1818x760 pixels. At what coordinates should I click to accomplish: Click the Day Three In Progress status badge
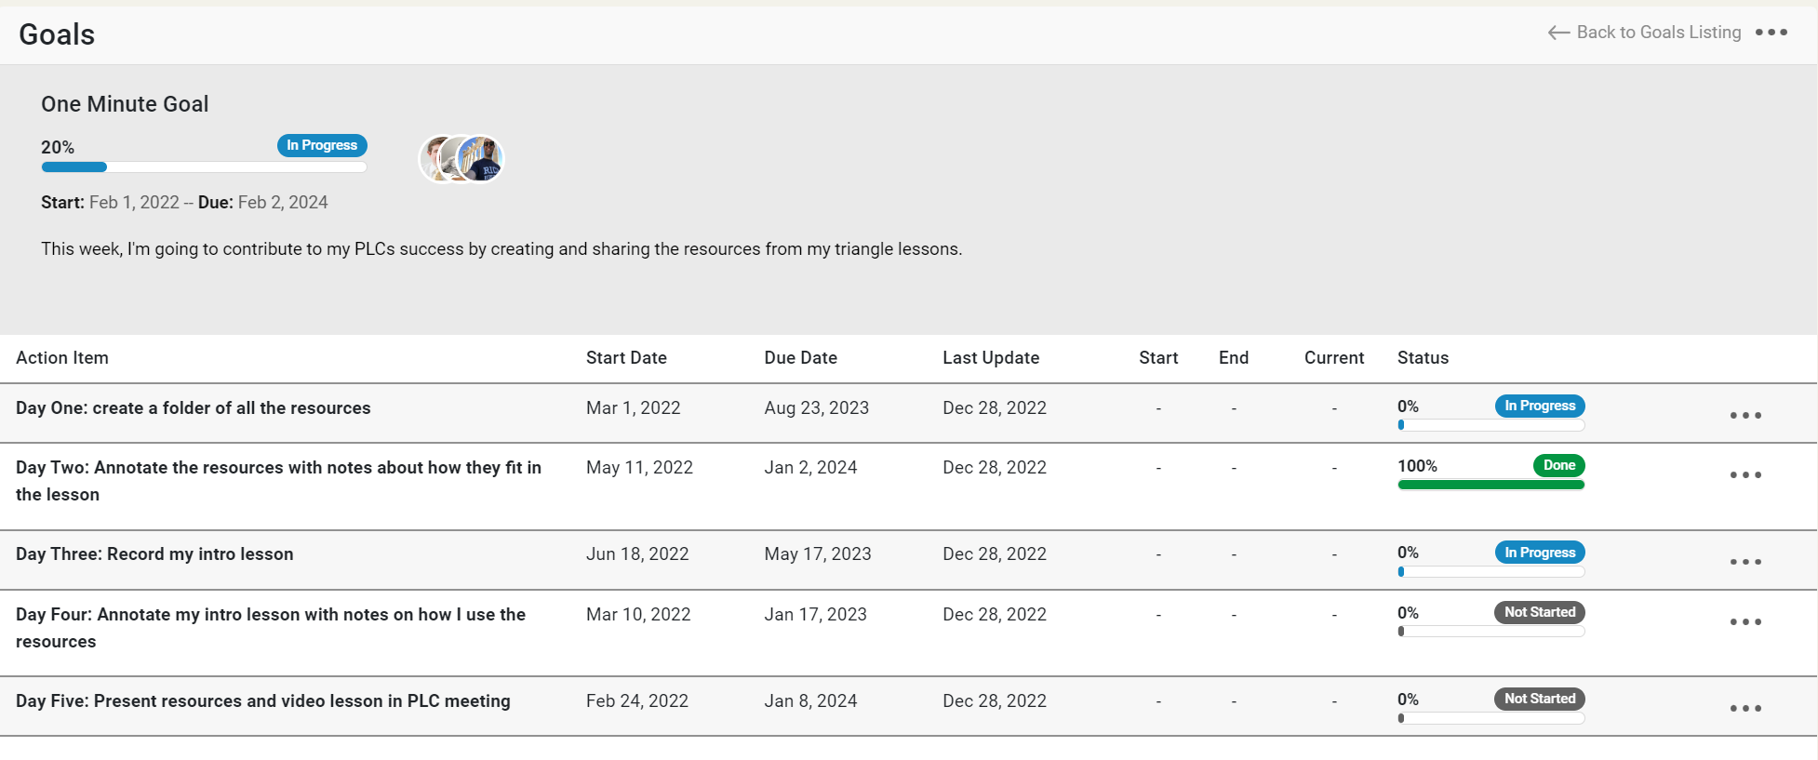click(1540, 553)
